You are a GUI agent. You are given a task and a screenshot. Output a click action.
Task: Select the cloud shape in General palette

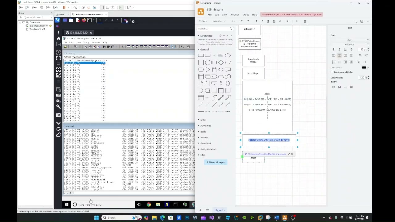[221, 70]
